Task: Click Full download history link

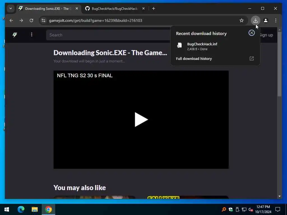Action: tap(194, 59)
